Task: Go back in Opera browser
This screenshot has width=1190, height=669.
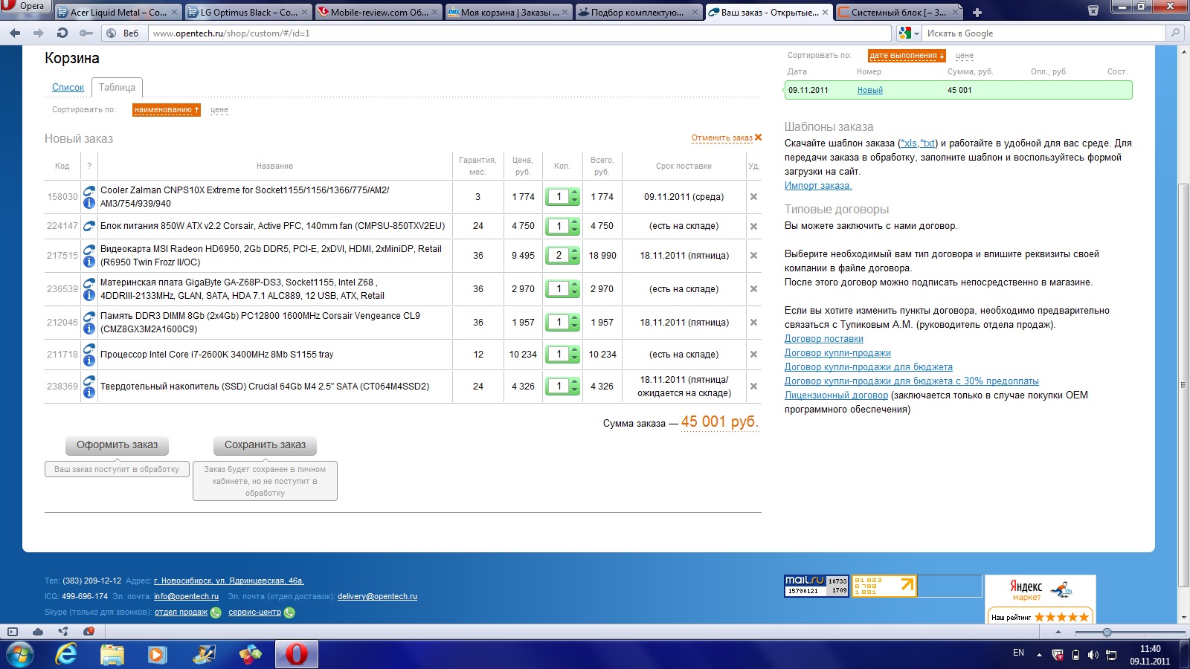Action: click(x=15, y=33)
